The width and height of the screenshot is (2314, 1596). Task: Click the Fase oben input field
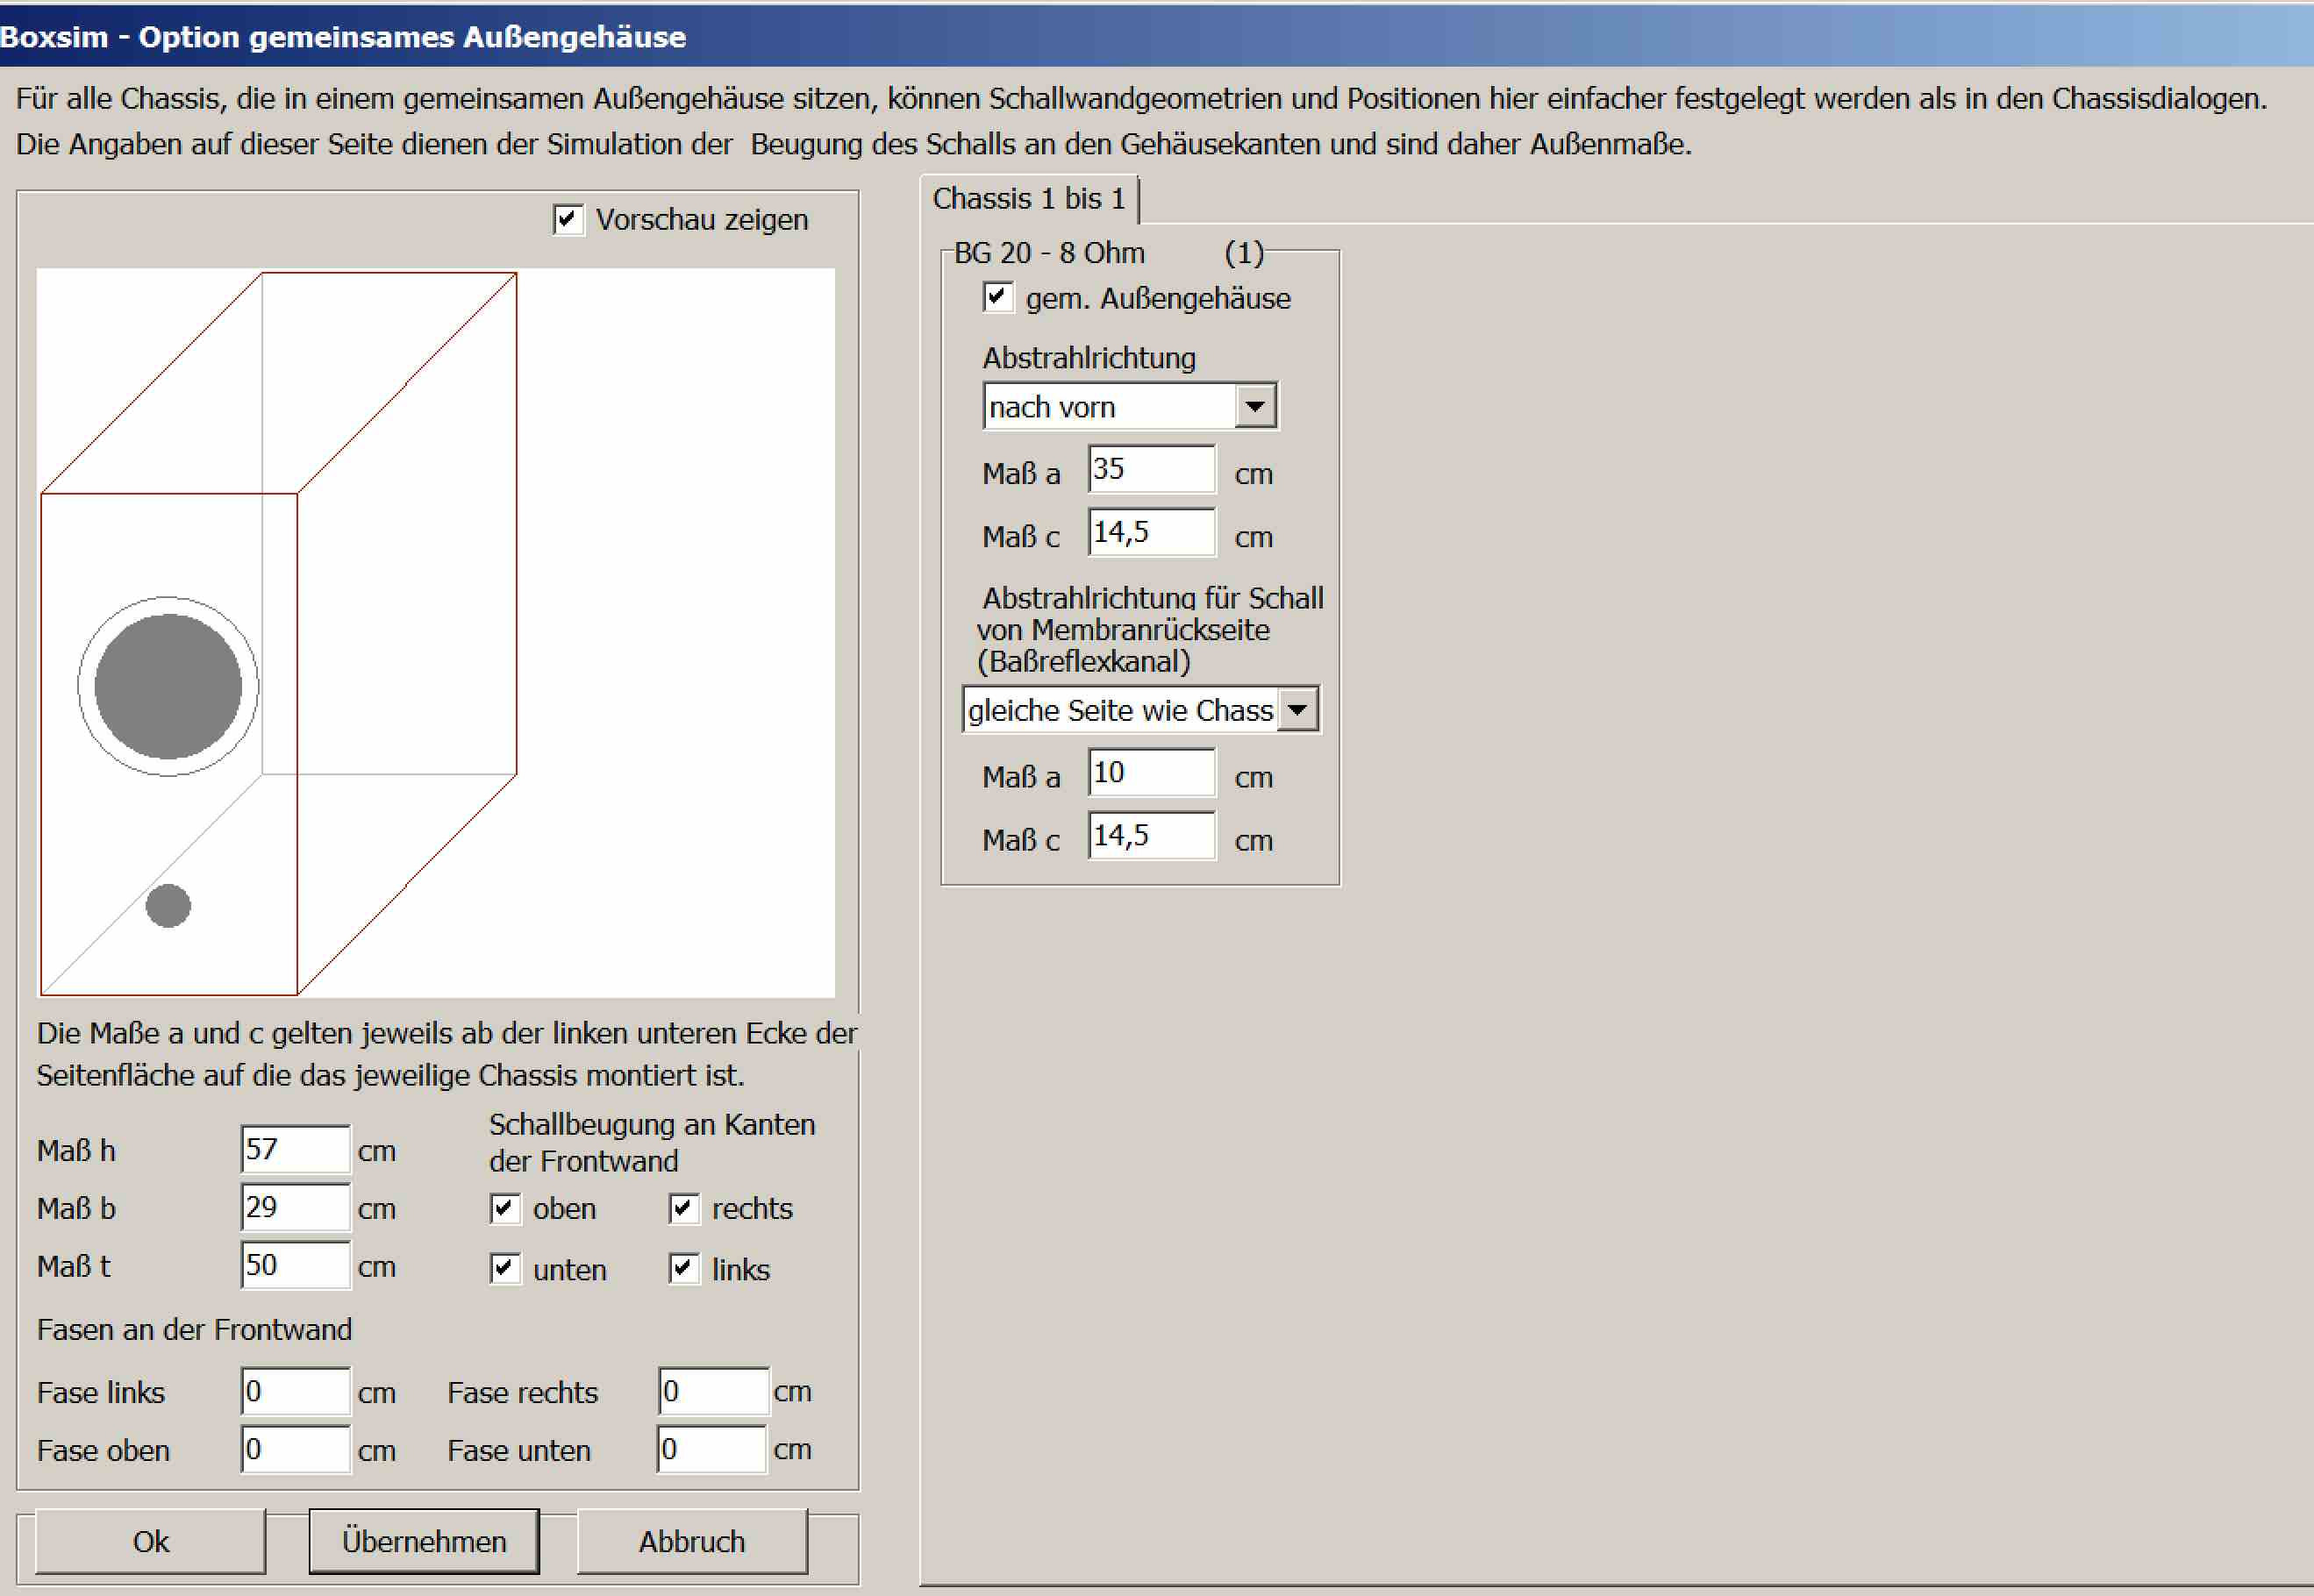point(296,1449)
